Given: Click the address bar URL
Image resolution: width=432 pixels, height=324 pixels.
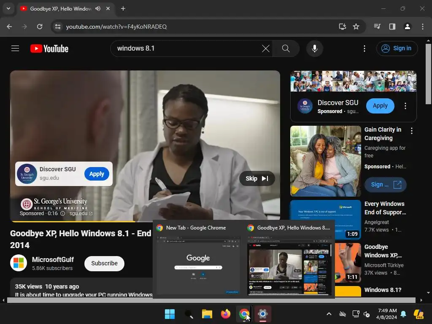Looking at the screenshot, I should [116, 27].
